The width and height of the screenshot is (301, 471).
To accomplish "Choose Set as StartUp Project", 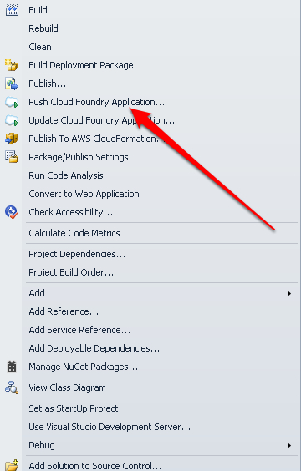I will point(74,409).
